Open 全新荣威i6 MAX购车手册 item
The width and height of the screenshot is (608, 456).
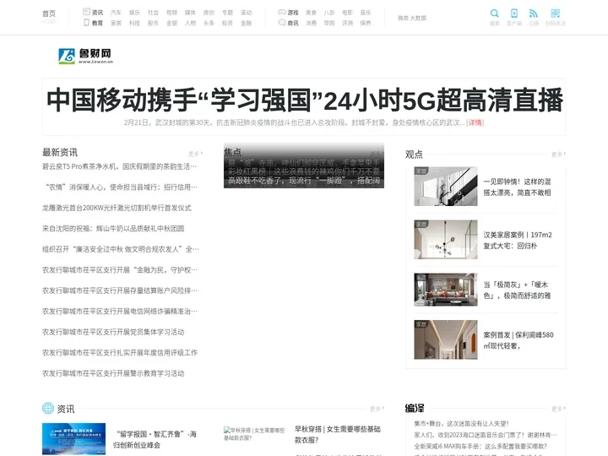pyautogui.click(x=480, y=446)
